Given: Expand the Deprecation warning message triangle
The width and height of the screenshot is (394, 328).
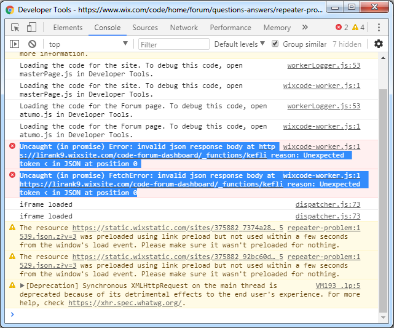Looking at the screenshot, I should 22,286.
